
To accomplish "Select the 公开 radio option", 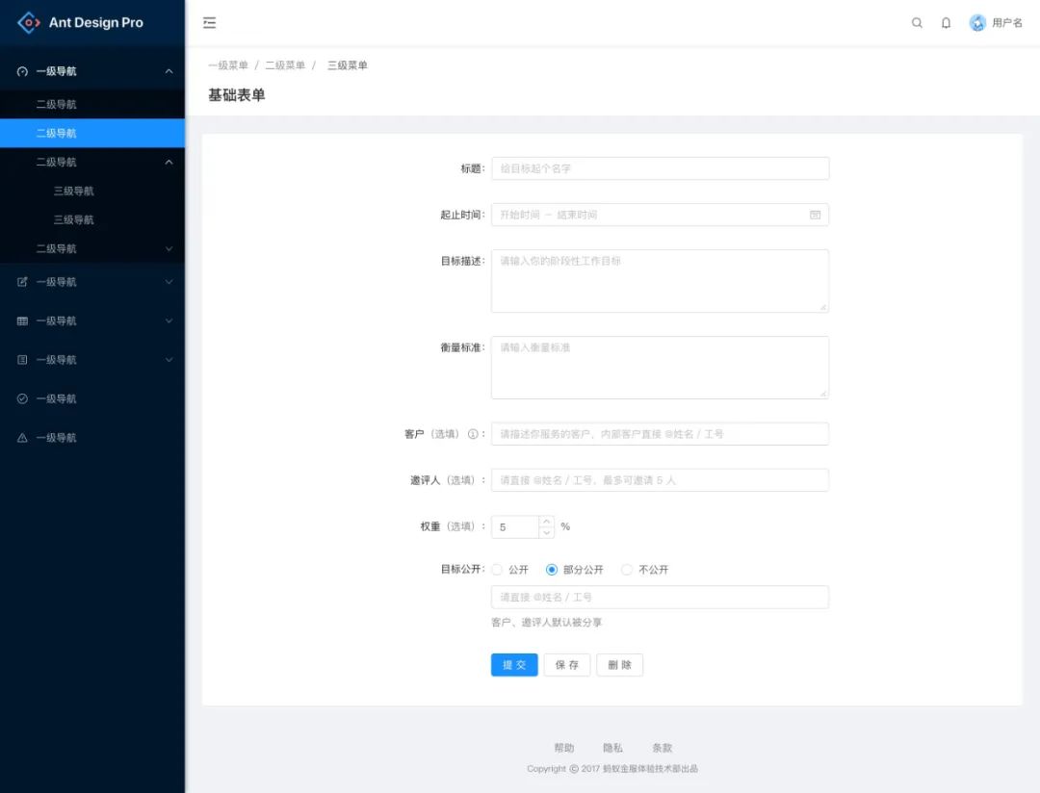I will (497, 570).
